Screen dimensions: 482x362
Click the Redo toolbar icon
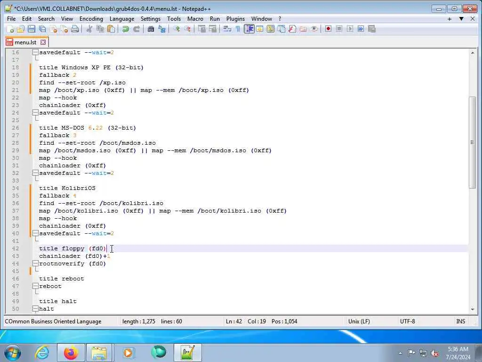point(136,29)
